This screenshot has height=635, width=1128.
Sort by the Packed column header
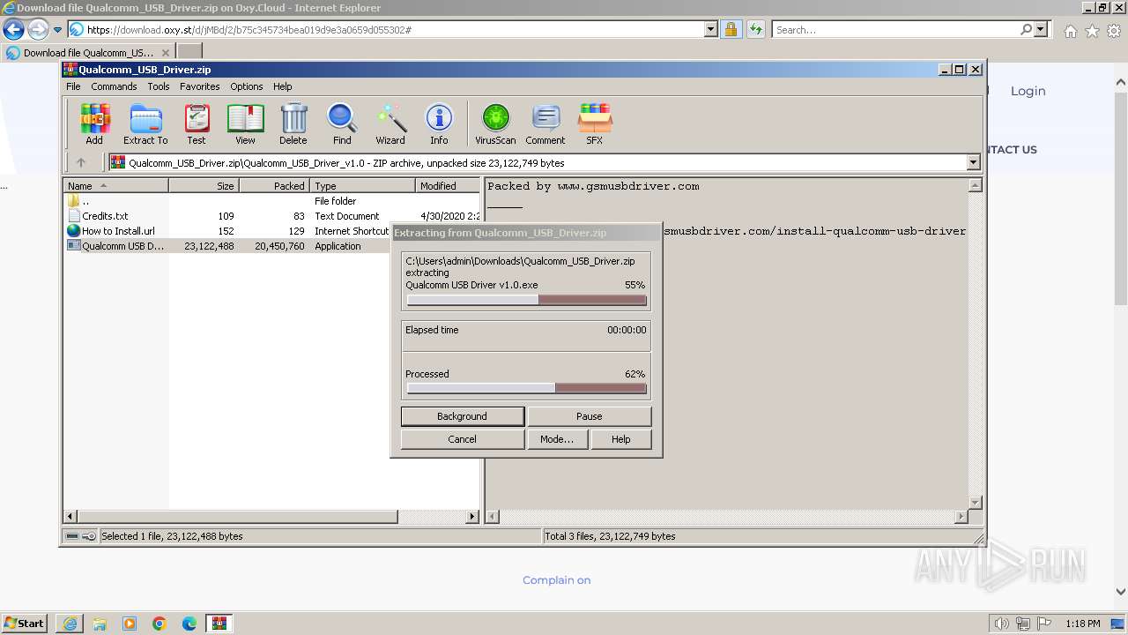(x=274, y=186)
